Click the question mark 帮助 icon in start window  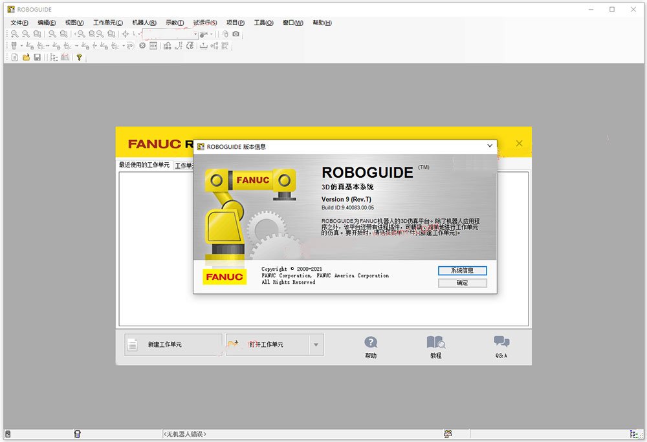pos(371,342)
